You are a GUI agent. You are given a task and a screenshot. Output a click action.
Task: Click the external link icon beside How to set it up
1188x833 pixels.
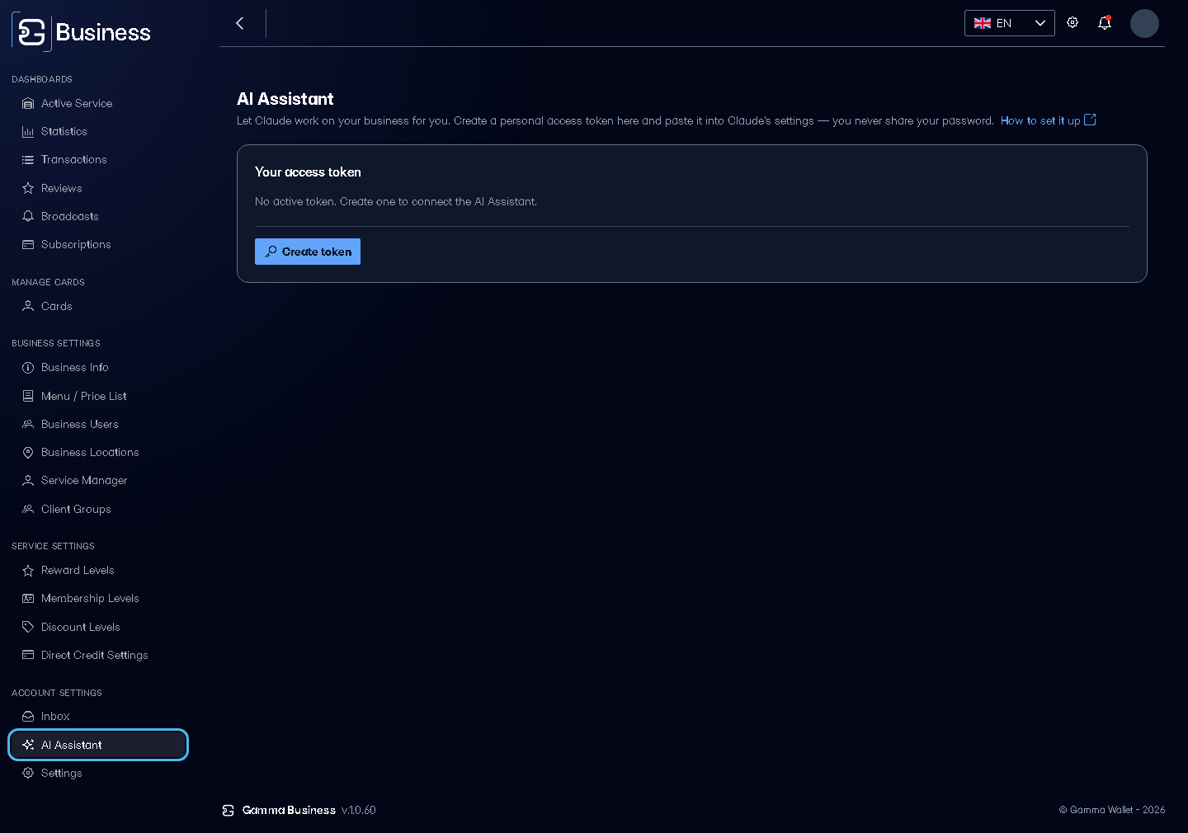tap(1090, 120)
